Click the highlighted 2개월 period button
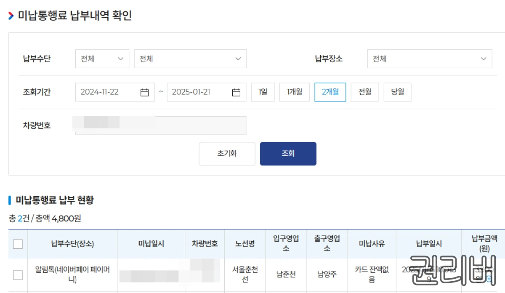 pyautogui.click(x=330, y=92)
